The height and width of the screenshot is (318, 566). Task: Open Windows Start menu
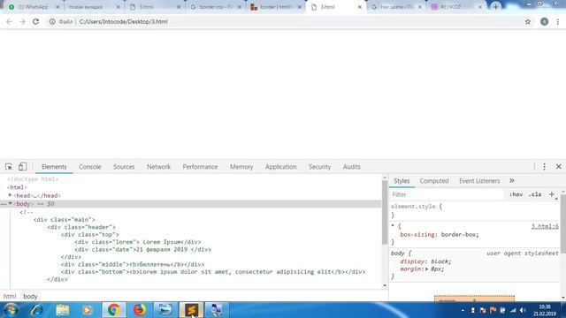click(11, 310)
